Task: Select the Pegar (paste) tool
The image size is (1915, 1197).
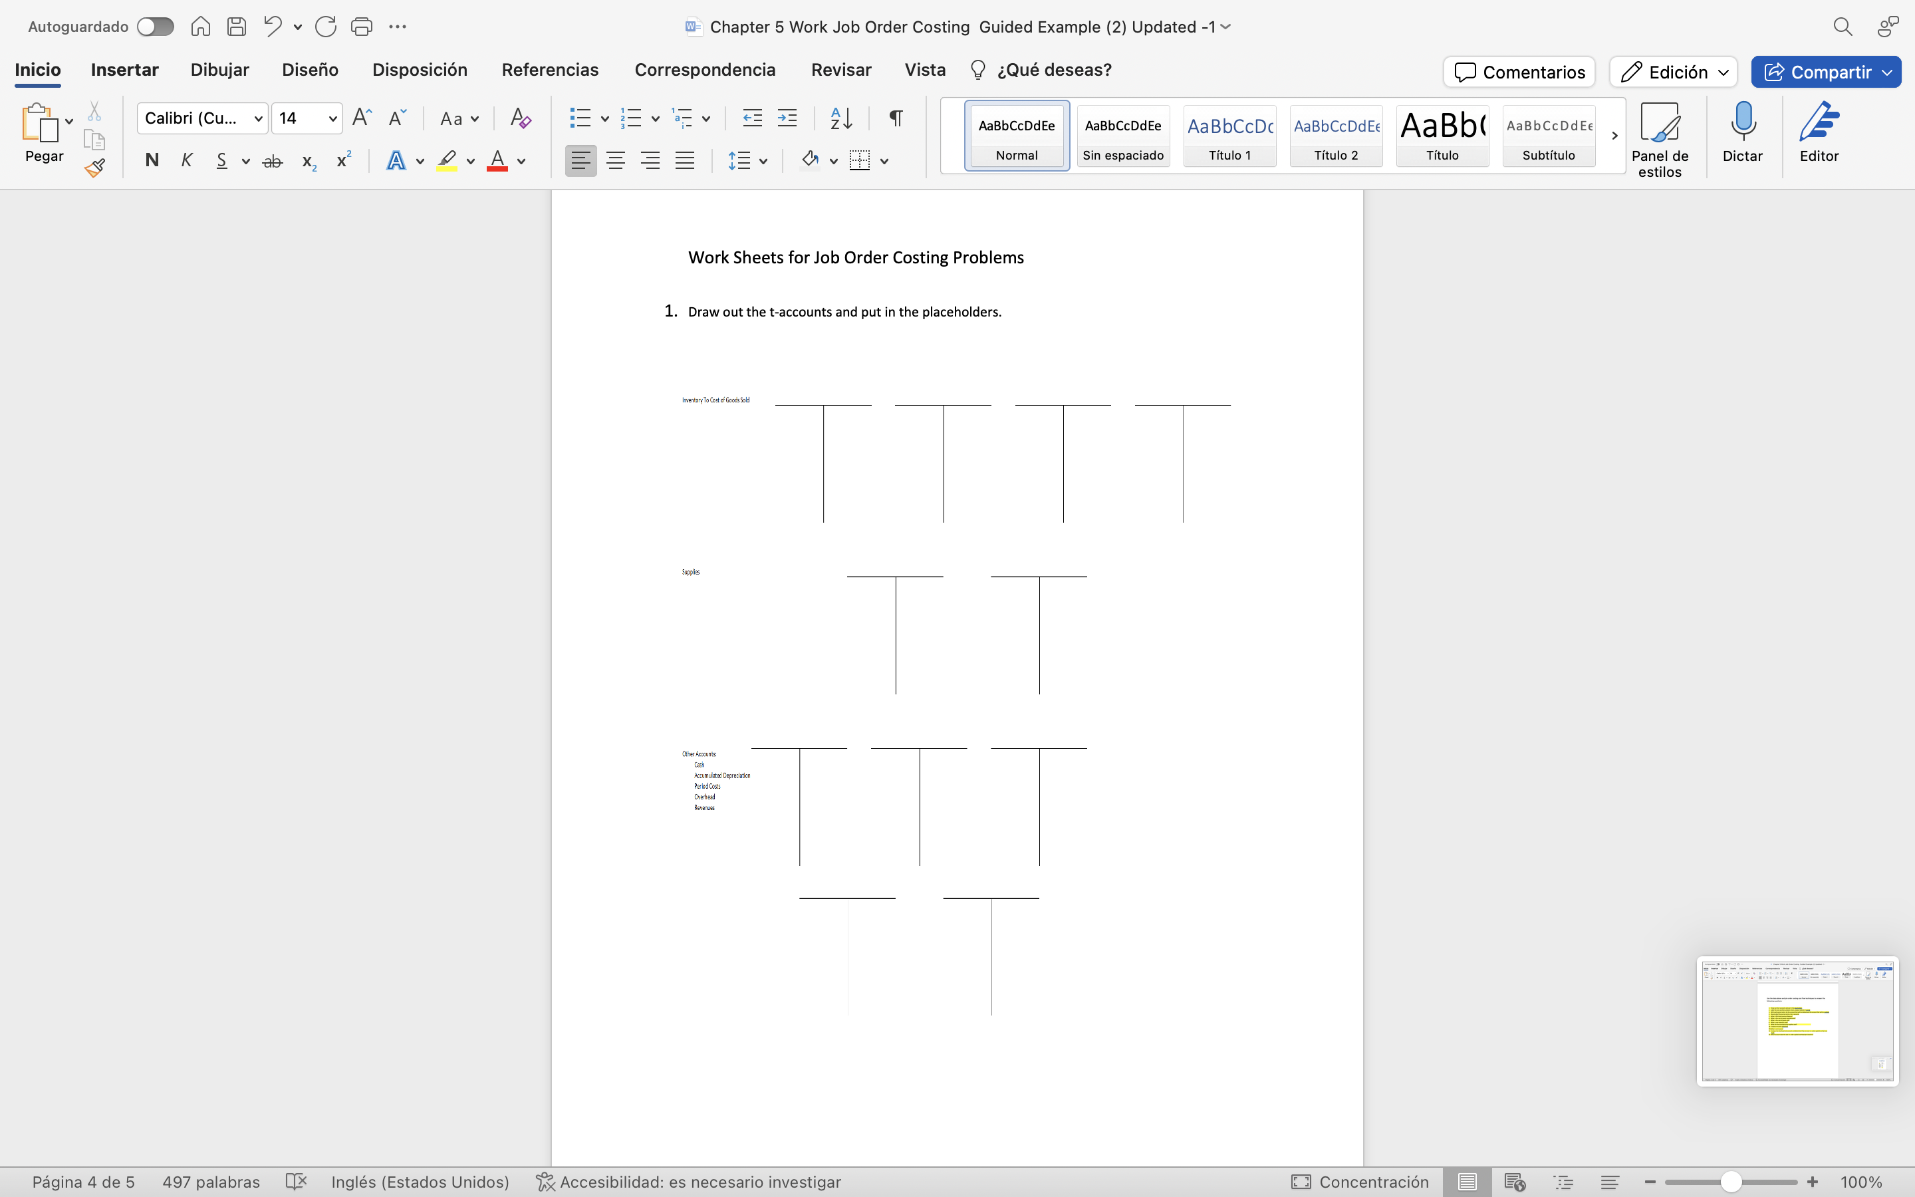Action: tap(43, 134)
